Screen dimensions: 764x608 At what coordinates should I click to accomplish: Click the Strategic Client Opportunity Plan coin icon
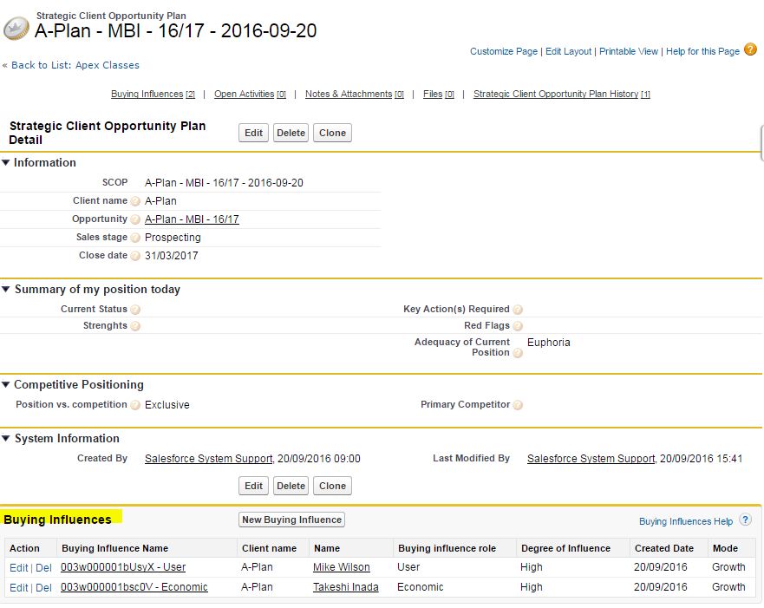[x=16, y=29]
